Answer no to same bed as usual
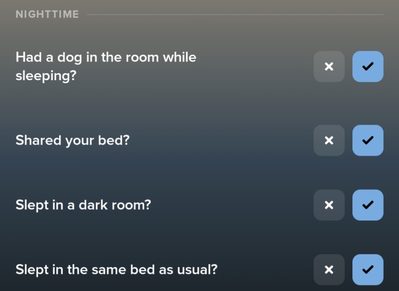Viewport: 399px width, 291px height. point(329,269)
